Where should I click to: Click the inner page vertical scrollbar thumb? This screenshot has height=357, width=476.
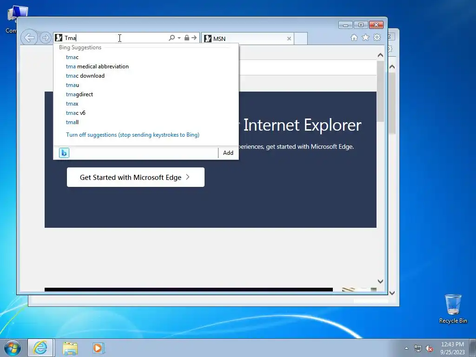(x=380, y=91)
